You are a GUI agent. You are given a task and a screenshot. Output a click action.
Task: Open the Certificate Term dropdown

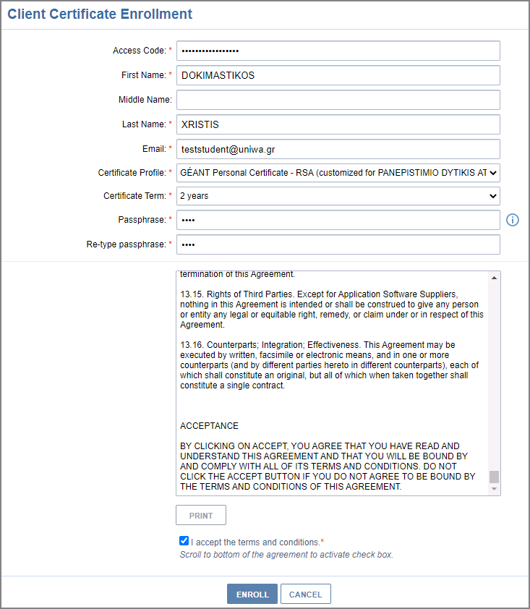(338, 196)
